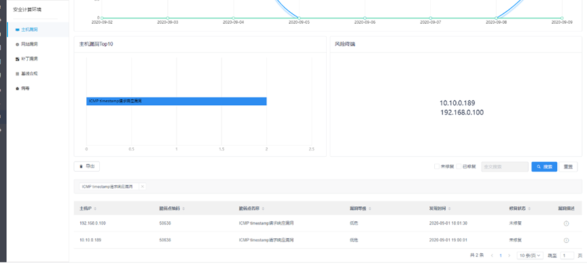Click code 50638 in the 10.10.0.189 row
Viewport: 587px width, 264px height.
[165, 240]
